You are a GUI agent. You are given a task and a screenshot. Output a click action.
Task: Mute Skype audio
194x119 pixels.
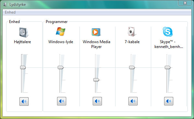click(169, 101)
